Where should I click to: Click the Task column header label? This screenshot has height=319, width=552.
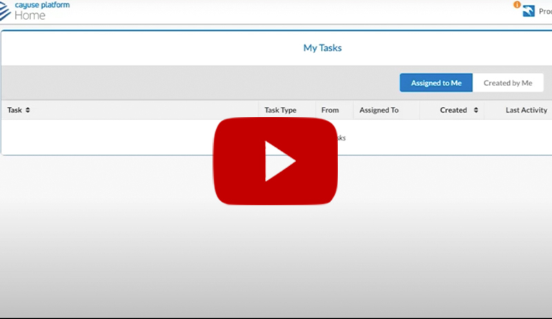[x=14, y=110]
